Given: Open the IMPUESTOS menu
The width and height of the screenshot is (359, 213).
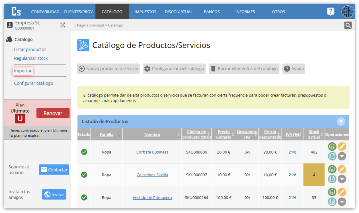Looking at the screenshot, I should (145, 12).
